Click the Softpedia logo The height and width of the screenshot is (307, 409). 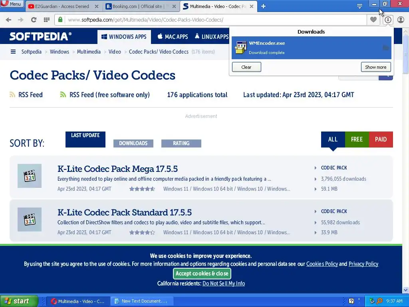[40, 36]
